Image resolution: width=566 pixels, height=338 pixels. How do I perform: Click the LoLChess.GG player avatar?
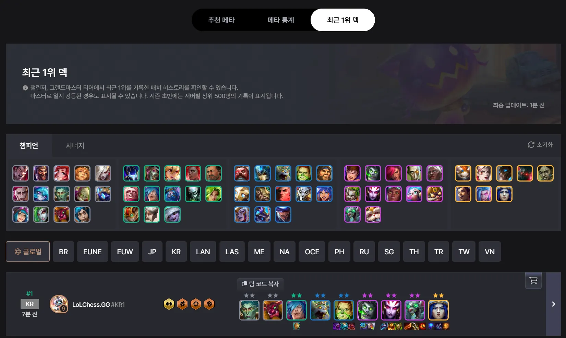[59, 304]
